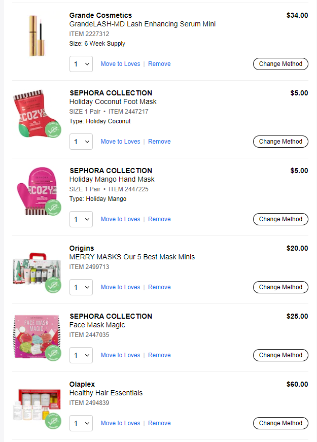Move GrandeLASH-MD serum to Loves
317x442 pixels.
click(120, 64)
